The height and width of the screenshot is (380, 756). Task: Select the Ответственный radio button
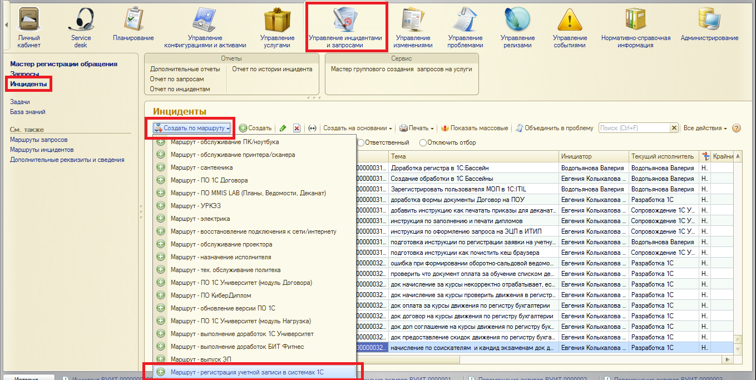pyautogui.click(x=361, y=142)
